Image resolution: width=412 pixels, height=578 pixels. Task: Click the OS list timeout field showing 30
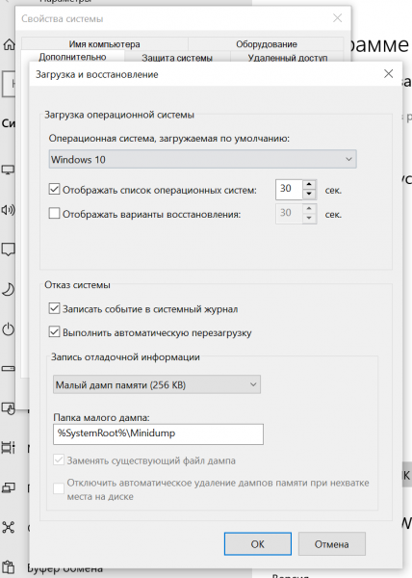pyautogui.click(x=289, y=190)
